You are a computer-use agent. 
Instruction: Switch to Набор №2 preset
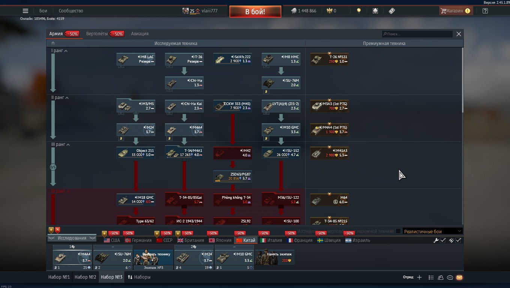[x=85, y=277]
